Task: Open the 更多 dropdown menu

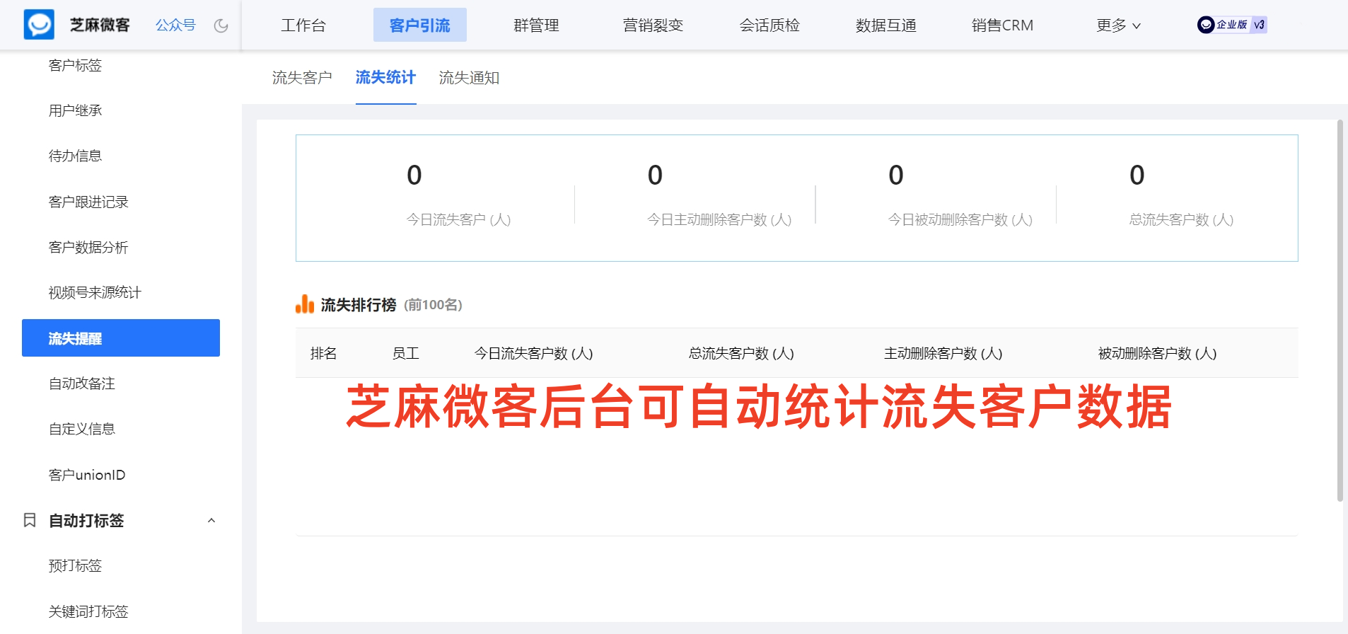Action: click(1118, 25)
